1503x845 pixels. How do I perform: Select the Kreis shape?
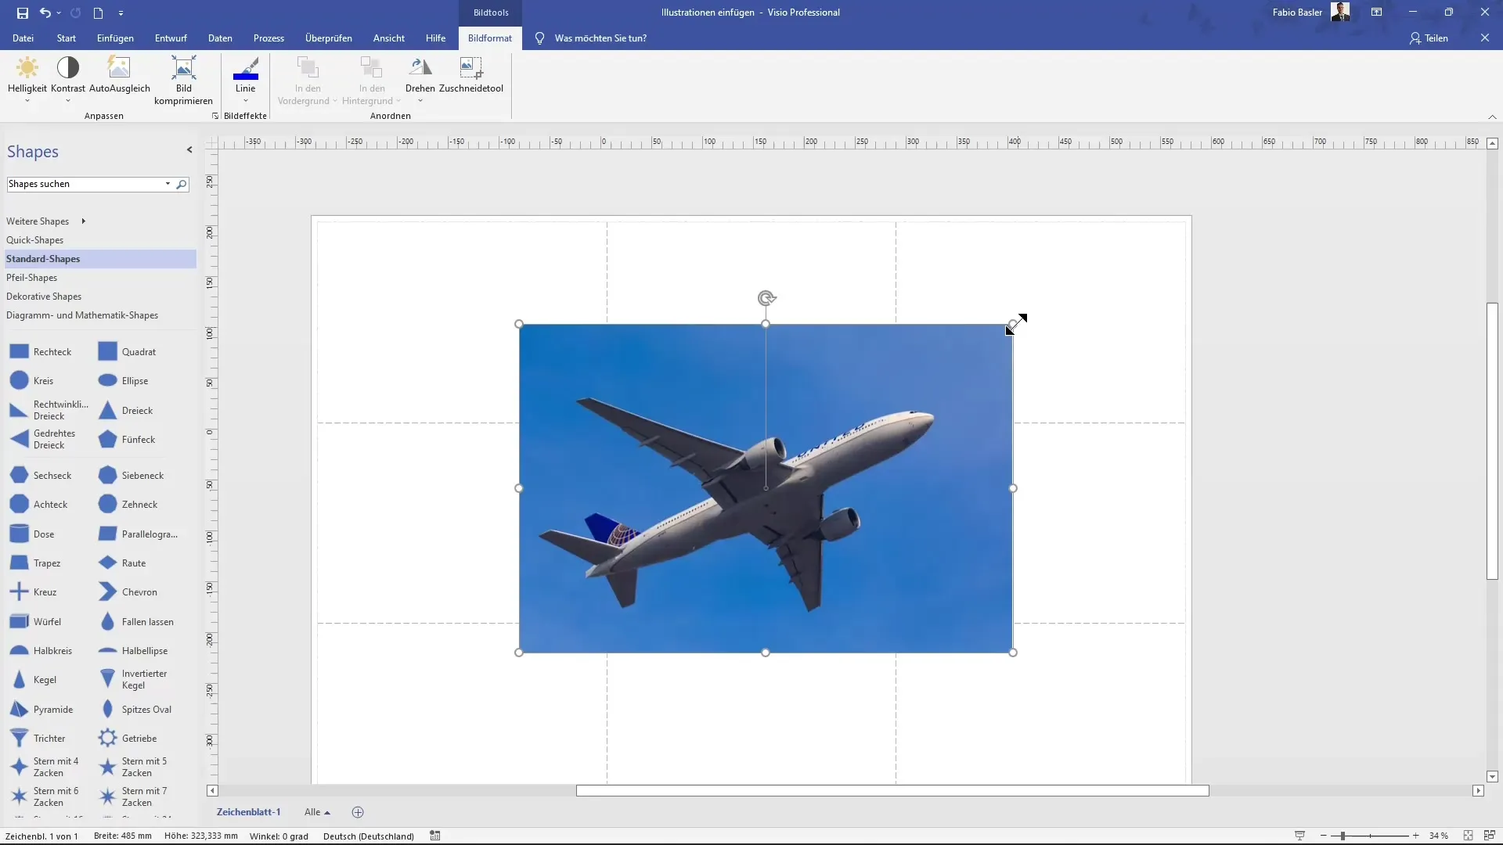coord(32,381)
